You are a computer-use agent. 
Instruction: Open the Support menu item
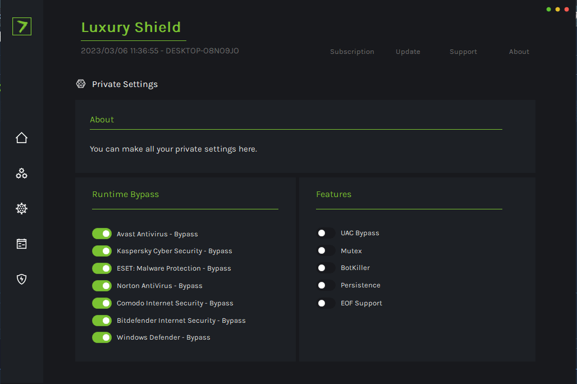coord(463,52)
